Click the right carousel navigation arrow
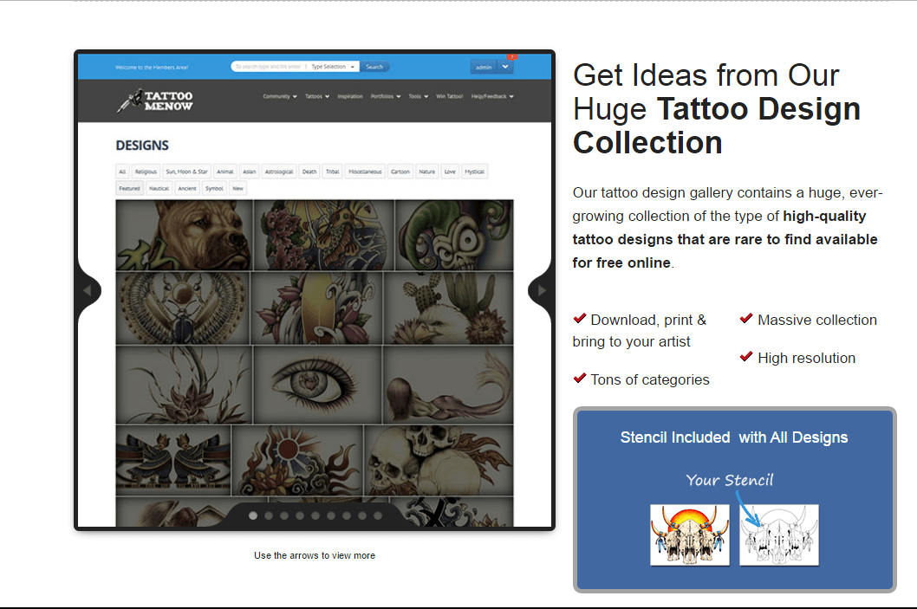The height and width of the screenshot is (609, 917). (540, 290)
